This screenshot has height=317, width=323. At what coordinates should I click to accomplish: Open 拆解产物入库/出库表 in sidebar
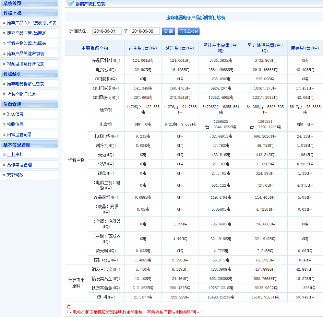pyautogui.click(x=26, y=44)
